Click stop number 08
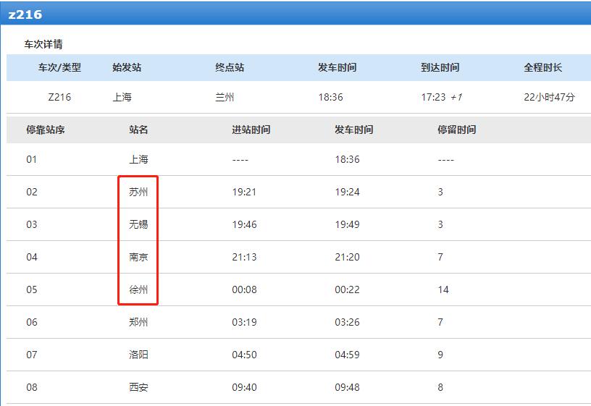591x406 pixels. pos(32,388)
